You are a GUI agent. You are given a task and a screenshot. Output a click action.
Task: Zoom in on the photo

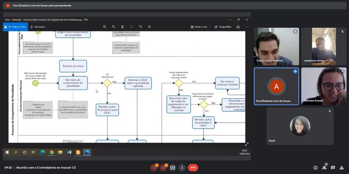coord(105,27)
